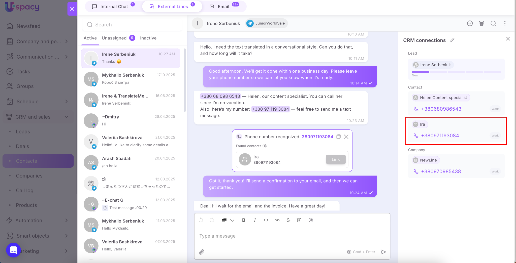The image size is (516, 263).
Task: Toggle bold formatting in message editor
Action: 243,220
